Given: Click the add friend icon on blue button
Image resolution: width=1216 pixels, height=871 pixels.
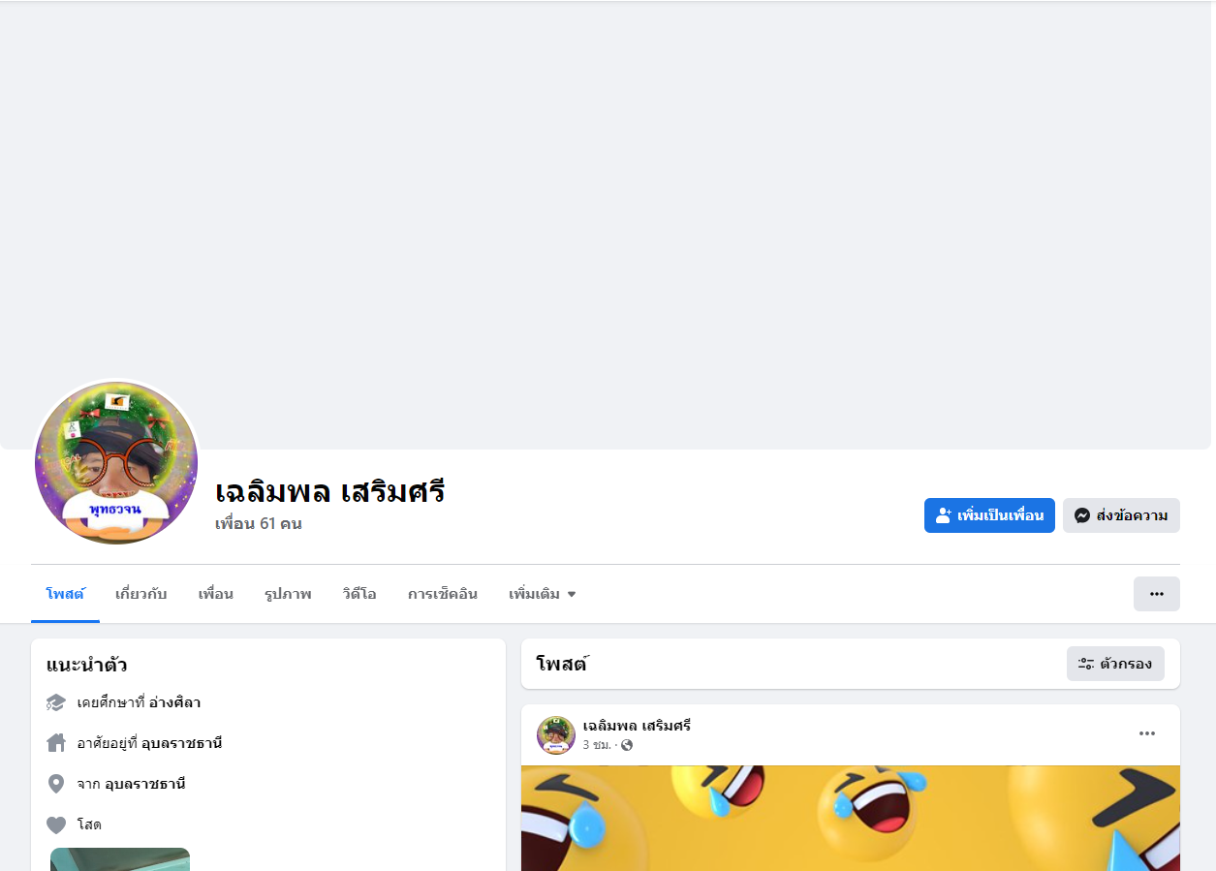Looking at the screenshot, I should (944, 515).
